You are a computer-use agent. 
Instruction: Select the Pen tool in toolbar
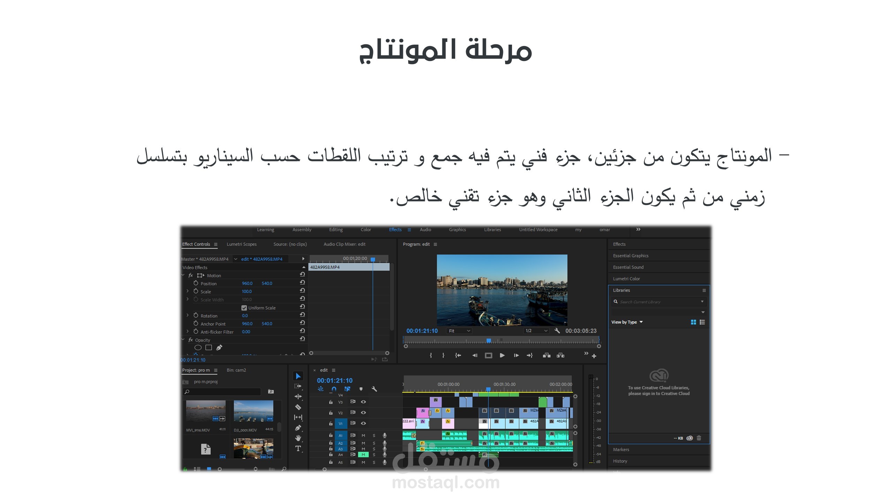coord(298,428)
